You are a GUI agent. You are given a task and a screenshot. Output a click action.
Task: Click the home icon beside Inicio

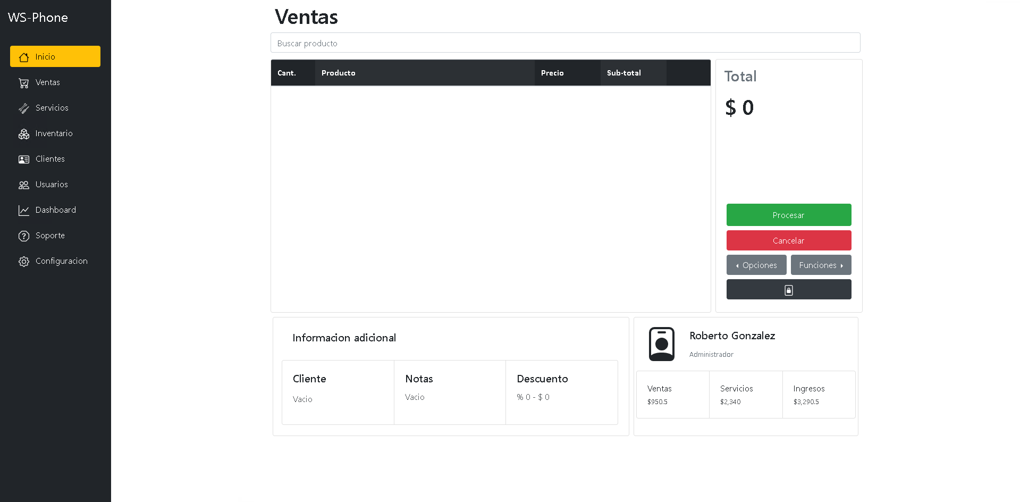tap(24, 57)
